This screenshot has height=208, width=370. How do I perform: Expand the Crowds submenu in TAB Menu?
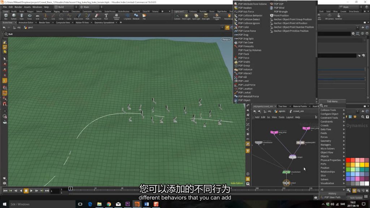click(x=332, y=125)
